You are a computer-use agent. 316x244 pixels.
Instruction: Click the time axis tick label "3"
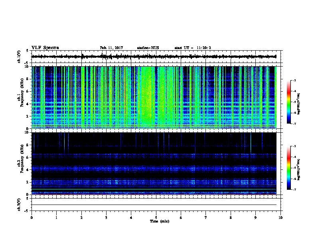tap(106, 218)
